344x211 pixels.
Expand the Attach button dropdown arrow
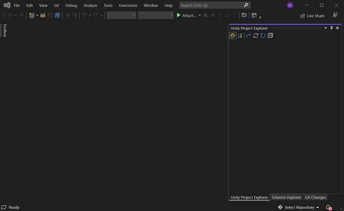tap(200, 16)
